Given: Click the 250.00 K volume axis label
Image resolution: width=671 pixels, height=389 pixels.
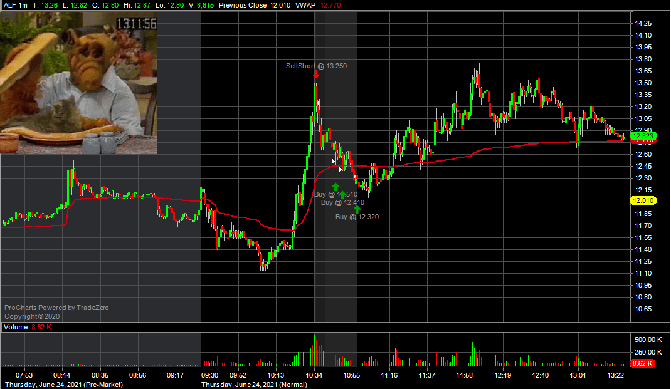Looking at the screenshot, I should 648,352.
